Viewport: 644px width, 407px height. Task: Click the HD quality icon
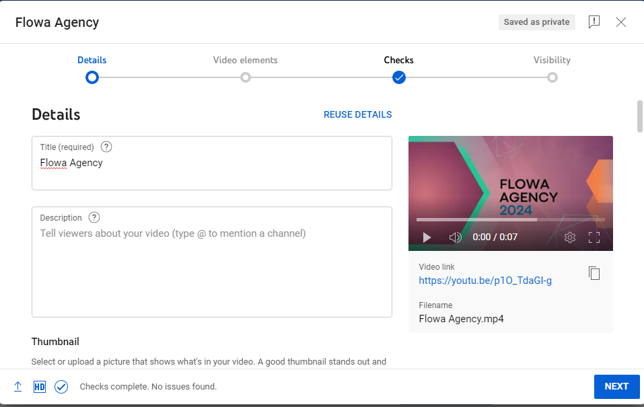click(39, 386)
